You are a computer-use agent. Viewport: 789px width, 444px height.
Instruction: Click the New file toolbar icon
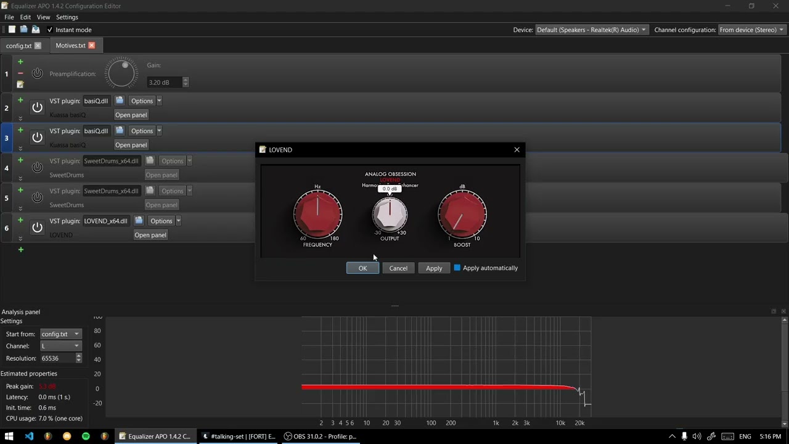click(x=12, y=30)
